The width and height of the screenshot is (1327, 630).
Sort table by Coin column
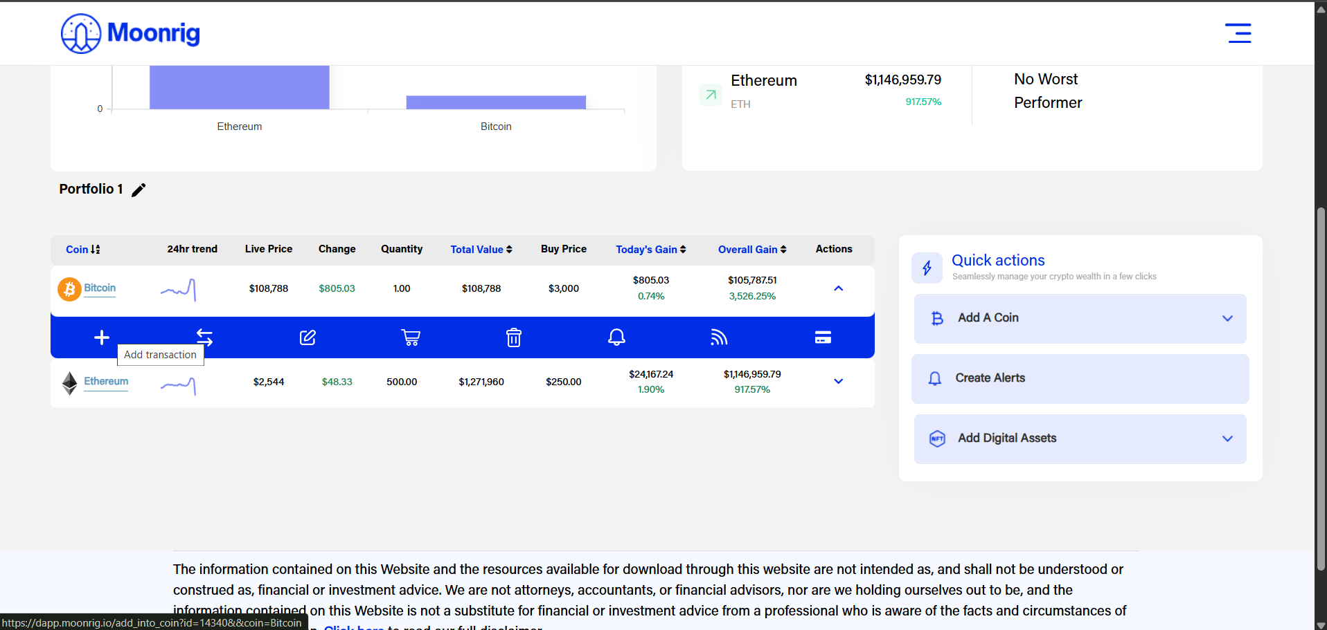pos(83,250)
